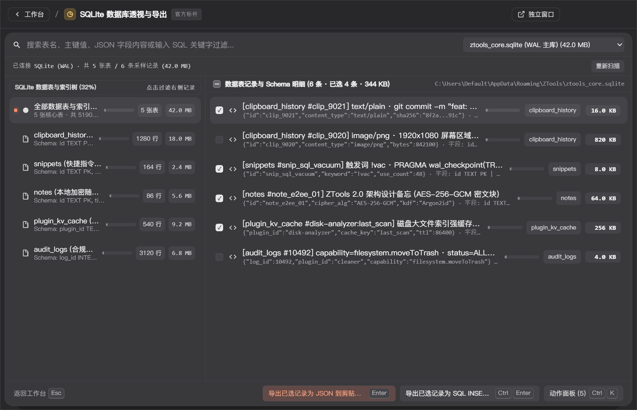This screenshot has height=410, width=637.
Task: Click progress bar on audit_logs #10492 record
Action: click(522, 257)
